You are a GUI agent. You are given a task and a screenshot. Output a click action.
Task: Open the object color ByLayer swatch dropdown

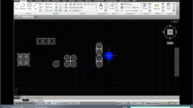coord(133,4)
